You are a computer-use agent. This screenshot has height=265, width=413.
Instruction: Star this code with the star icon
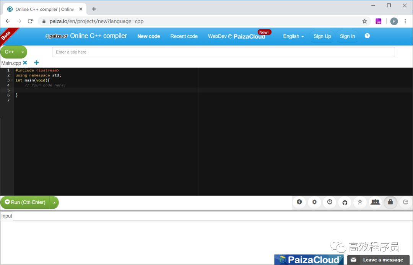point(360,202)
